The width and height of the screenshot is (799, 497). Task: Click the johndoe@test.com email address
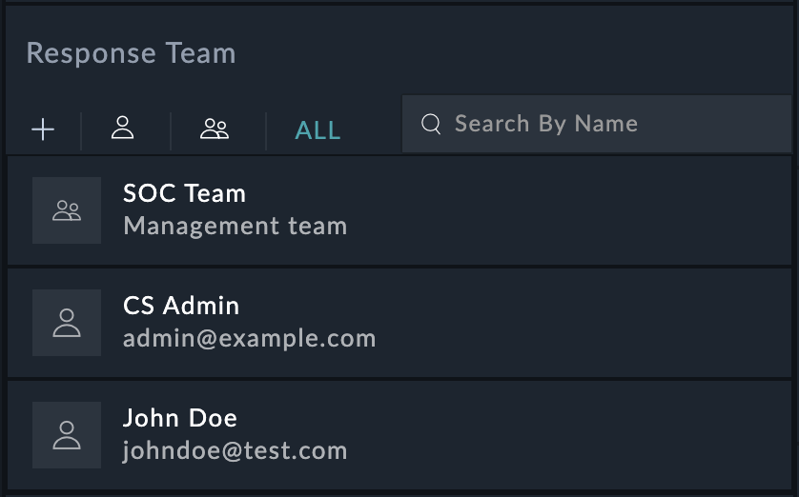coord(235,450)
